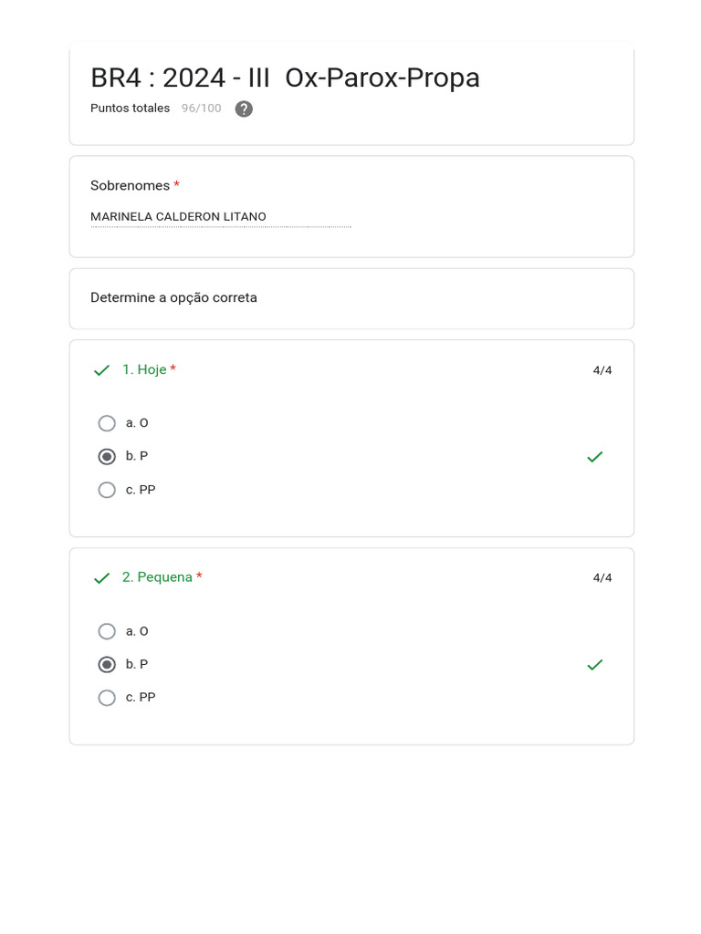701x934 pixels.
Task: Click the 4/4 score for question 2
Action: [602, 578]
